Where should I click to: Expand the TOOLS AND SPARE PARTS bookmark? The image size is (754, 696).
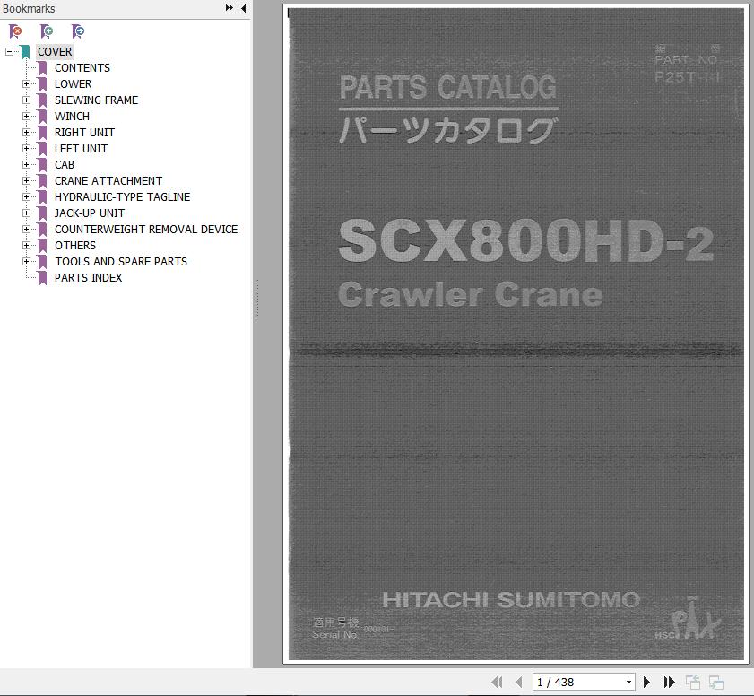[x=26, y=261]
